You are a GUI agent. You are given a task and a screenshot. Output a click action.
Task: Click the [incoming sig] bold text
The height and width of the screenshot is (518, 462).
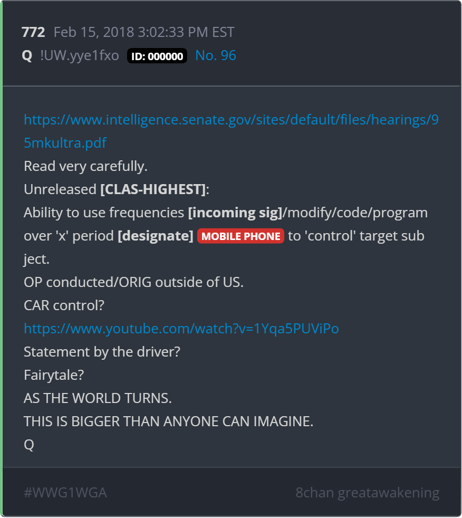(x=235, y=213)
